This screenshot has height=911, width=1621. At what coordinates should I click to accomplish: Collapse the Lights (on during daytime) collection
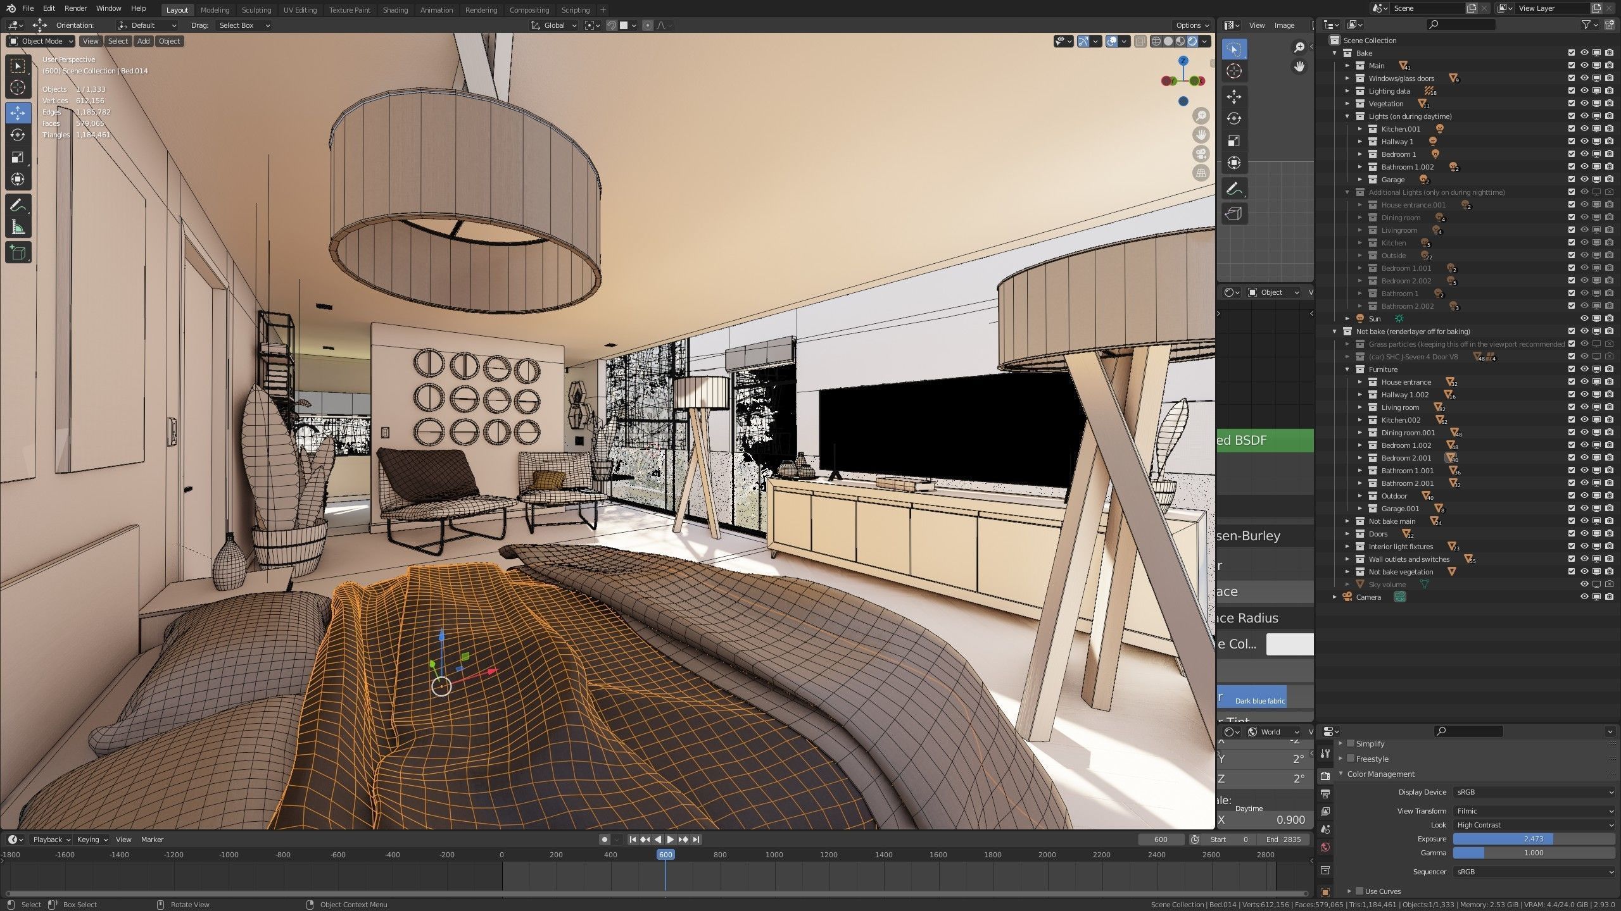pos(1347,116)
